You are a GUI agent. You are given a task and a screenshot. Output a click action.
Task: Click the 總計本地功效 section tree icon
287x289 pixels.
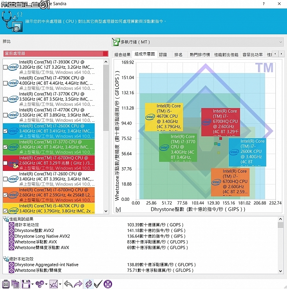[x=6, y=259]
